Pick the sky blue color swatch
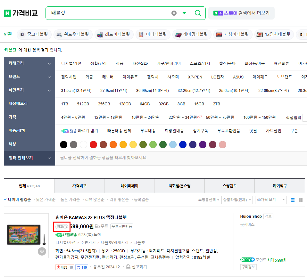The image size is (307, 277). tap(173, 144)
